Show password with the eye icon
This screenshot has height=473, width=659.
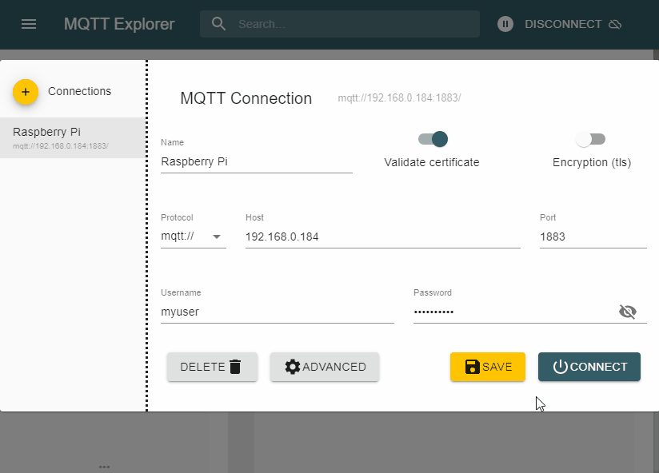[x=628, y=312]
